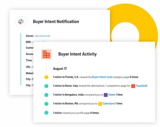Click the Buyer Intent Notification heading
This screenshot has height=127, width=160.
tap(56, 22)
